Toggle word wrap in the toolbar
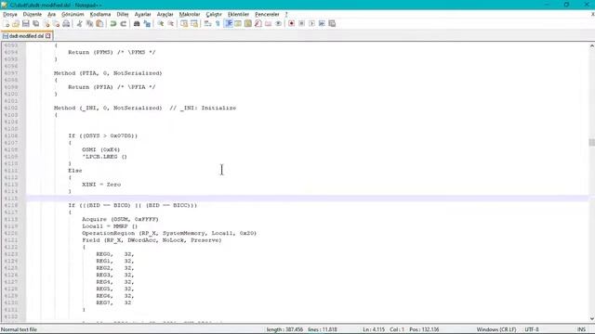Viewport: 595px width, 334px height. tap(207, 23)
